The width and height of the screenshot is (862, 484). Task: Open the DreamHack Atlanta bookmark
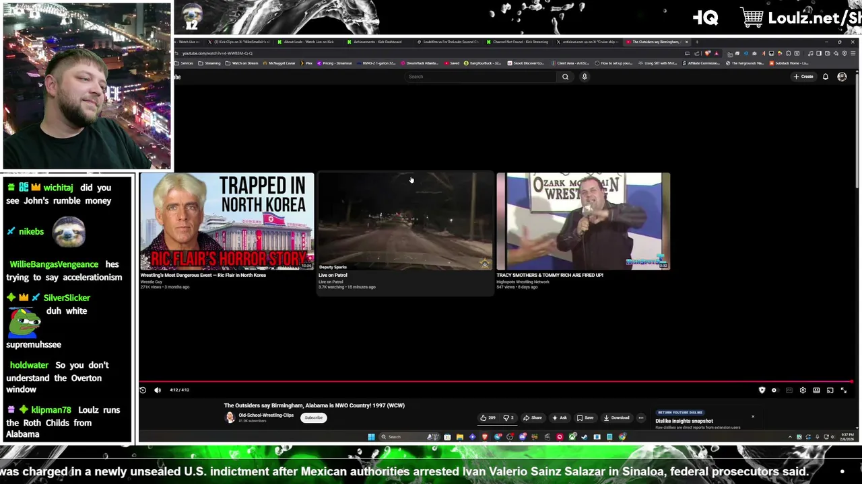pyautogui.click(x=420, y=63)
